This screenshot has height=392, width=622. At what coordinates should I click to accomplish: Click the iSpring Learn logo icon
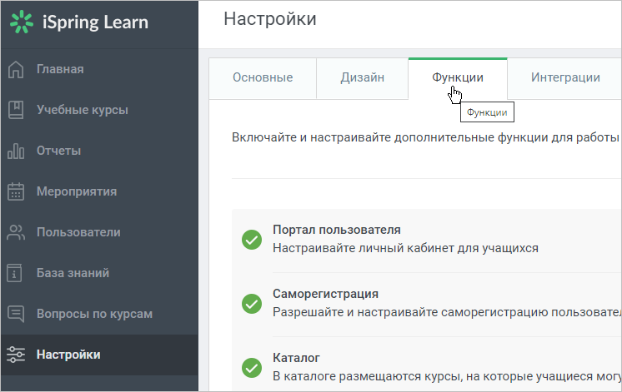pyautogui.click(x=22, y=22)
